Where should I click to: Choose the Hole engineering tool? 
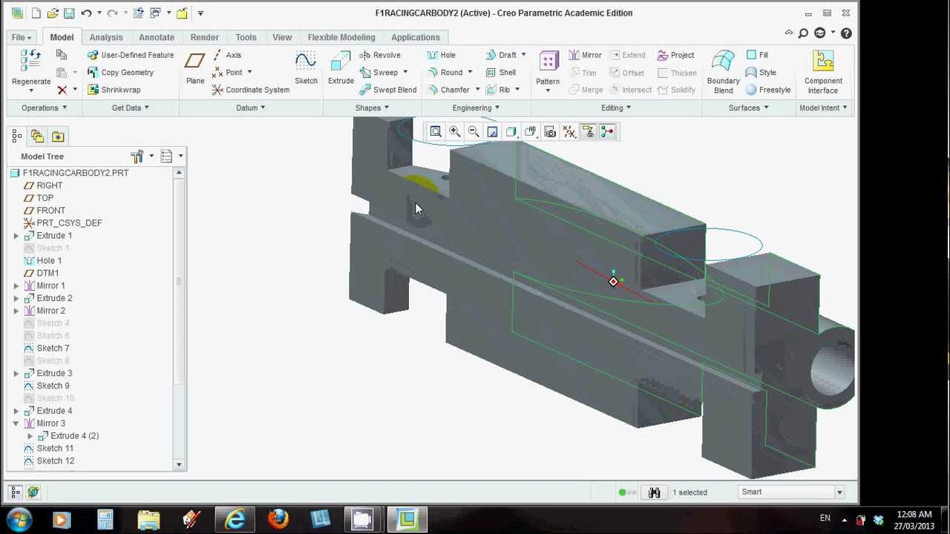(x=441, y=55)
